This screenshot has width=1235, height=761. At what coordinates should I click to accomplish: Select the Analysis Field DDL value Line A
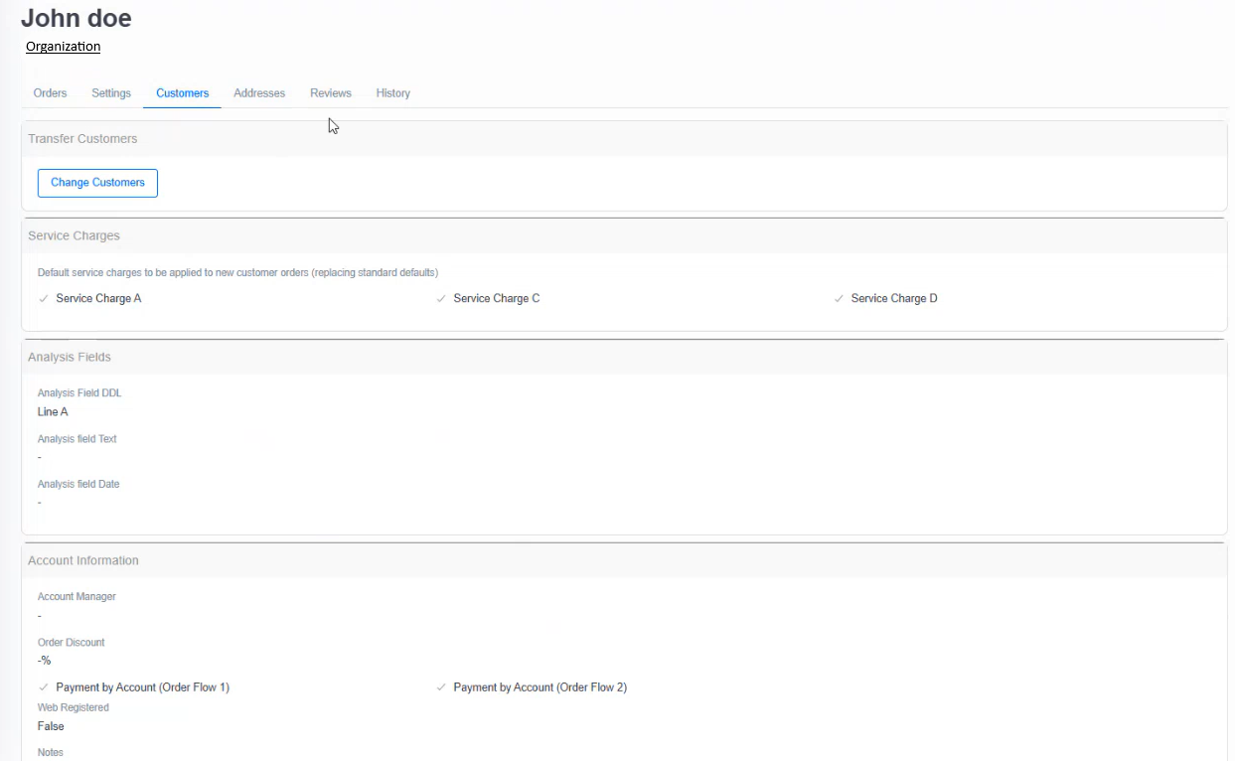[x=52, y=411]
